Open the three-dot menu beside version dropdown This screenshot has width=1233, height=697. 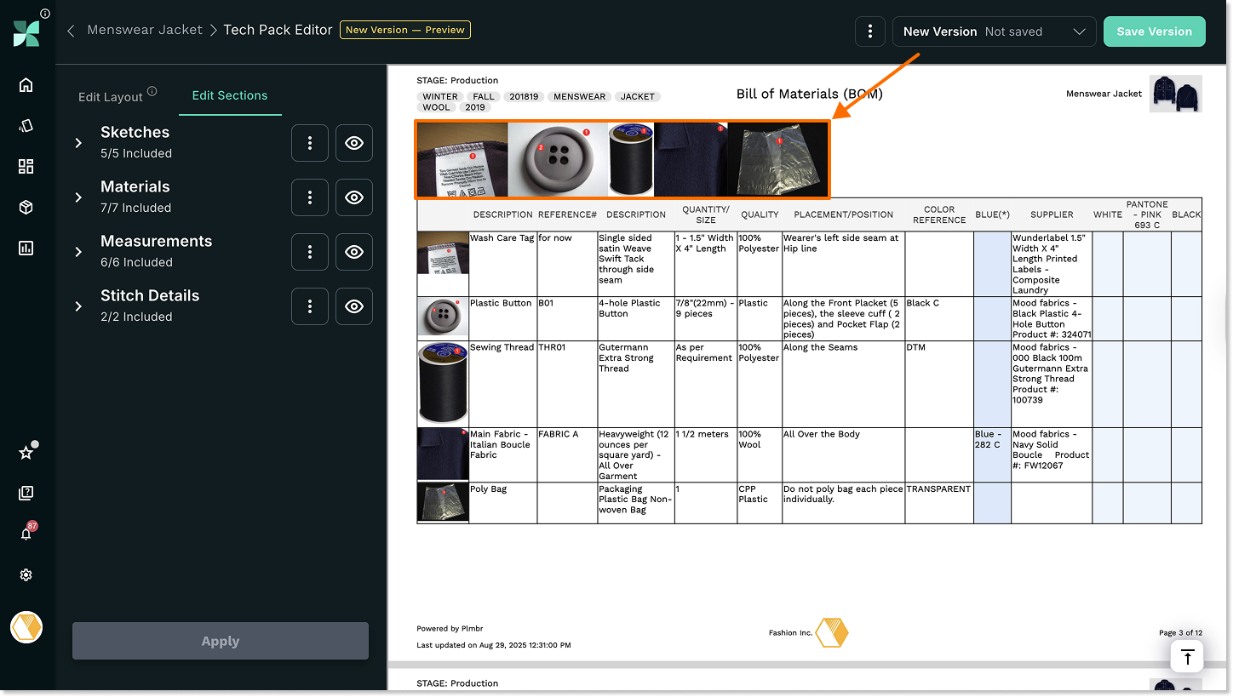[869, 31]
